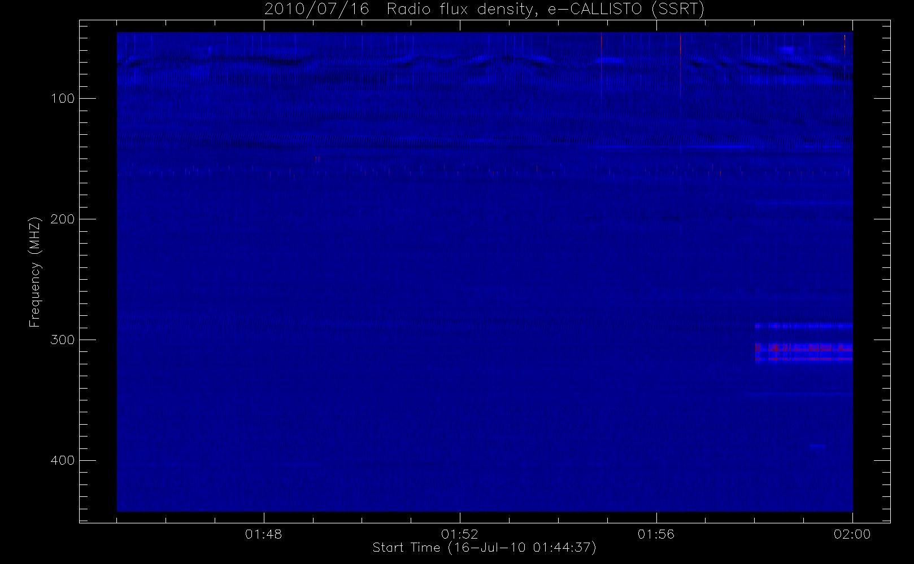This screenshot has width=914, height=564.
Task: Click the 01:48 time tick label
Action: coord(264,534)
